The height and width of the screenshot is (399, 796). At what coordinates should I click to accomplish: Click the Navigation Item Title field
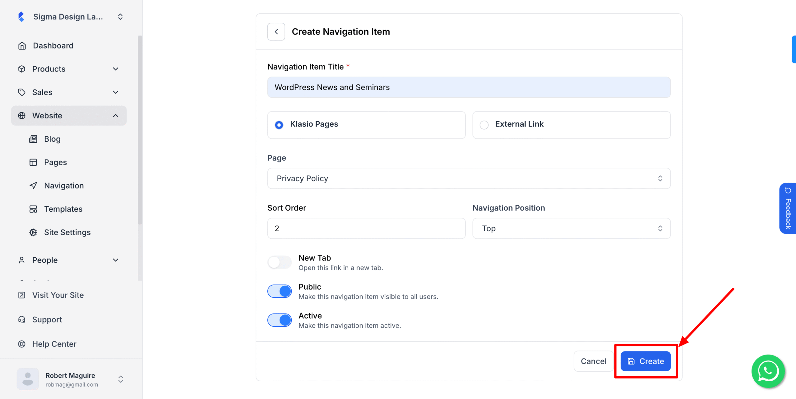pos(469,87)
